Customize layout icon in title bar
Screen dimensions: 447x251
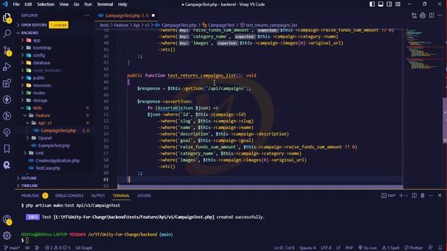point(398,4)
